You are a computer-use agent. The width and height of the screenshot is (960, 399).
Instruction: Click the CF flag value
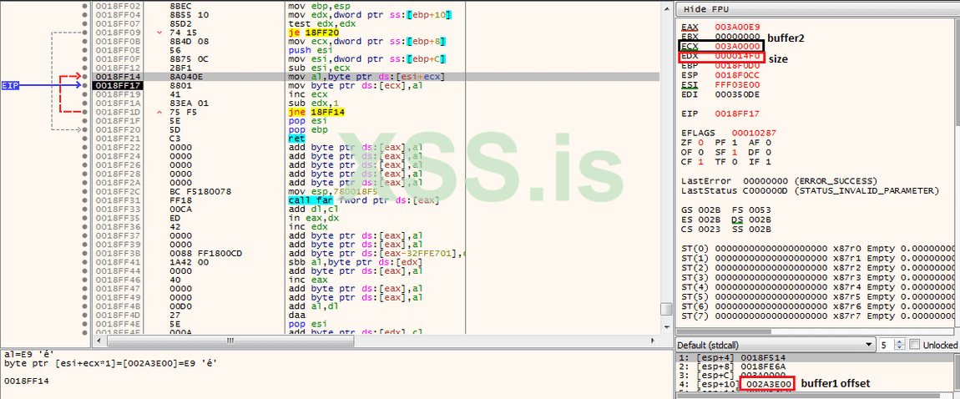703,162
